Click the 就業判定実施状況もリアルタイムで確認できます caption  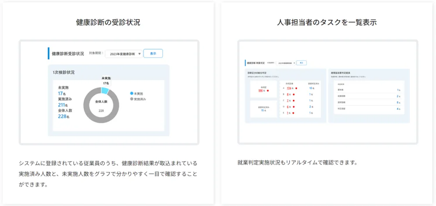pyautogui.click(x=297, y=162)
